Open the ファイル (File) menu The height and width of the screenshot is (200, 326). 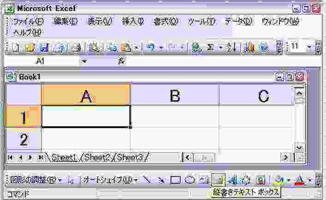(28, 22)
